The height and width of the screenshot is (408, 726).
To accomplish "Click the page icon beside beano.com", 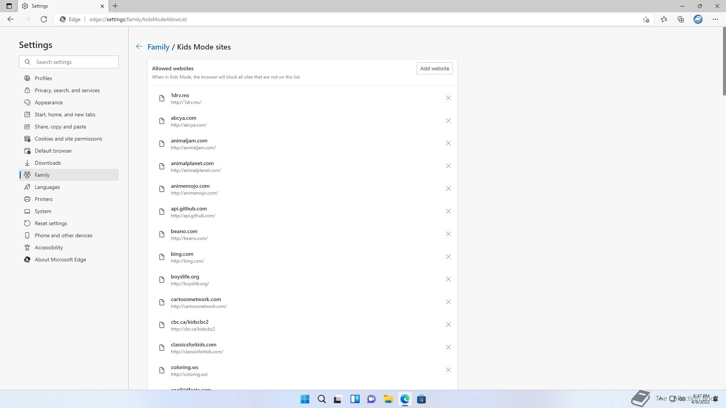I will tap(162, 234).
